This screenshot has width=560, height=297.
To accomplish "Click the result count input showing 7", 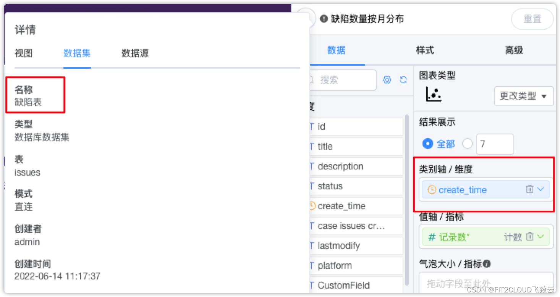I will click(495, 144).
